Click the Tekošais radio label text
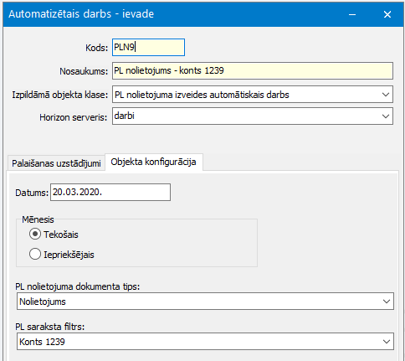 point(61,235)
